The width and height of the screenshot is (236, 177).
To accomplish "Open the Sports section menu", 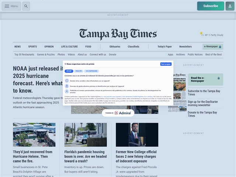I will [x=32, y=47].
